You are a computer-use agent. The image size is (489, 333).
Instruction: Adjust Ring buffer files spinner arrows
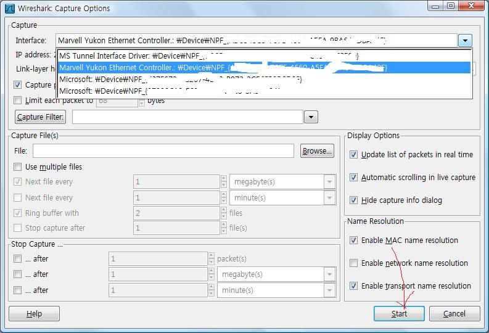point(224,213)
